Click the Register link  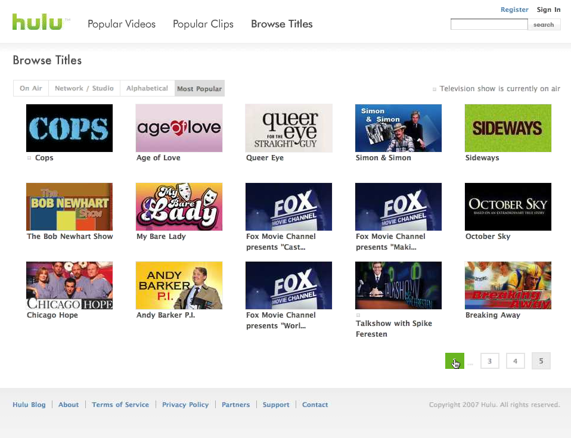point(514,10)
